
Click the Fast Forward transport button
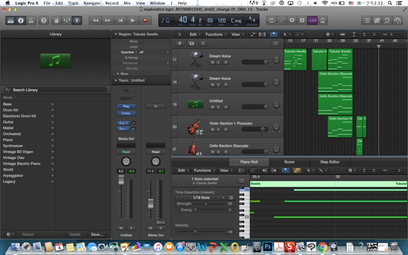tap(108, 20)
